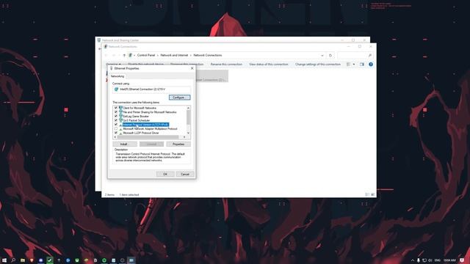Click address bar location icon

pyautogui.click(x=131, y=56)
